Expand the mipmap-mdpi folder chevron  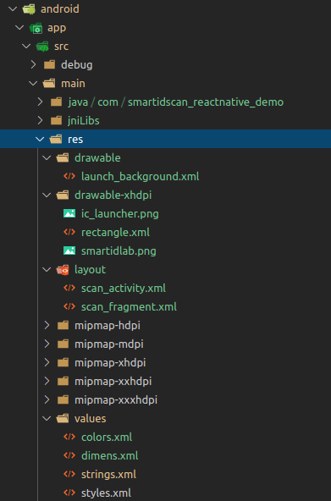[x=47, y=344]
